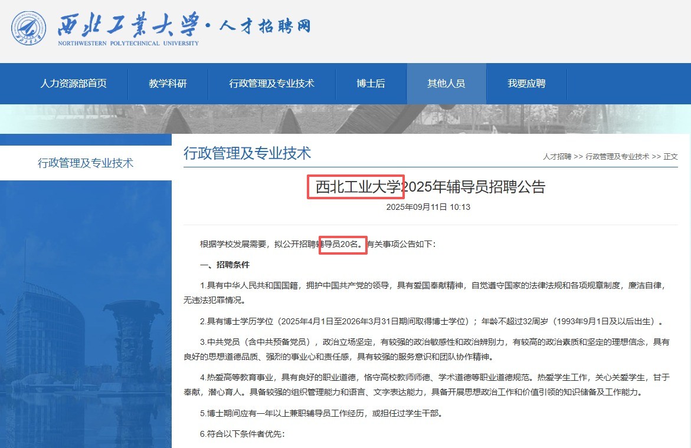Click the NORTHWESTERN POLYTECHNICAL UNIVERSITY header text
Viewport: 691px width, 448px height.
point(128,43)
